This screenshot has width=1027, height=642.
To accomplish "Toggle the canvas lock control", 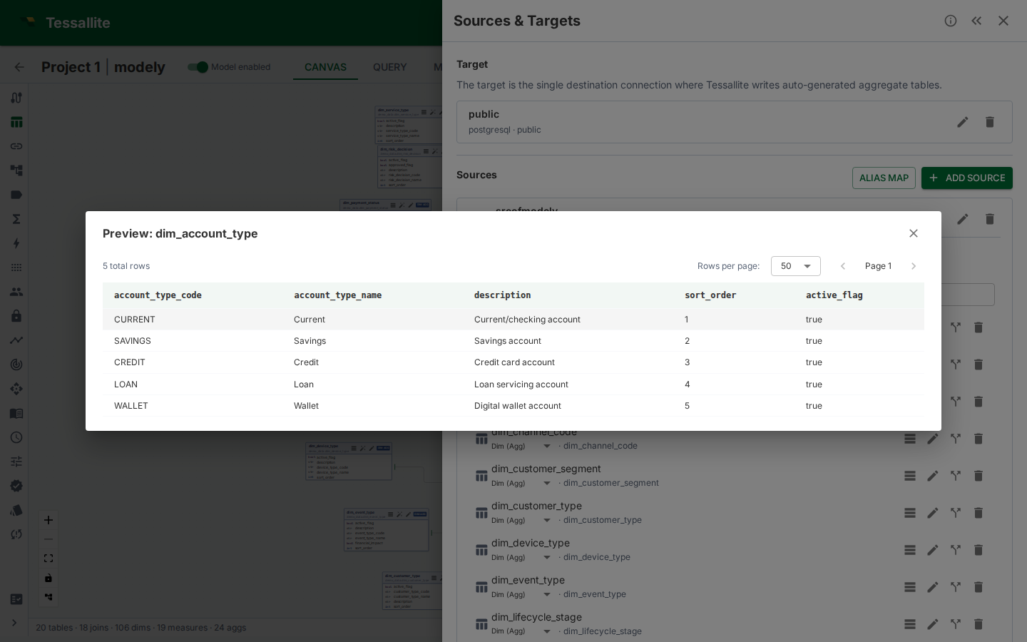I will (48, 578).
